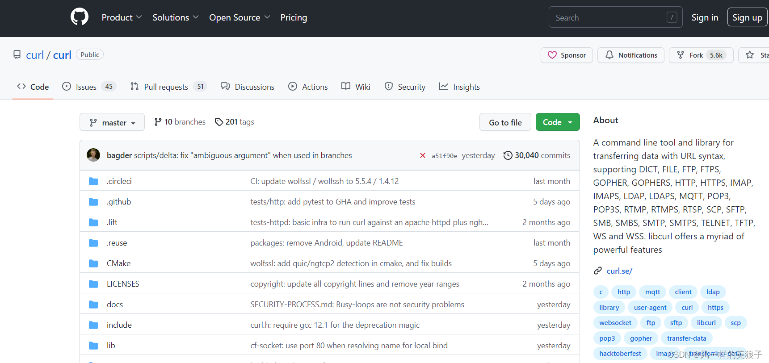Click the Sponsor heart icon
Image resolution: width=769 pixels, height=363 pixels.
click(552, 55)
